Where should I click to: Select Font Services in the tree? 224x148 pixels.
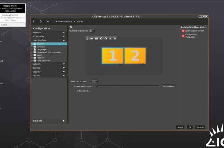coord(43,61)
